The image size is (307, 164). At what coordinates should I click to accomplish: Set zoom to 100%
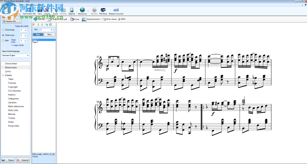tap(122, 19)
